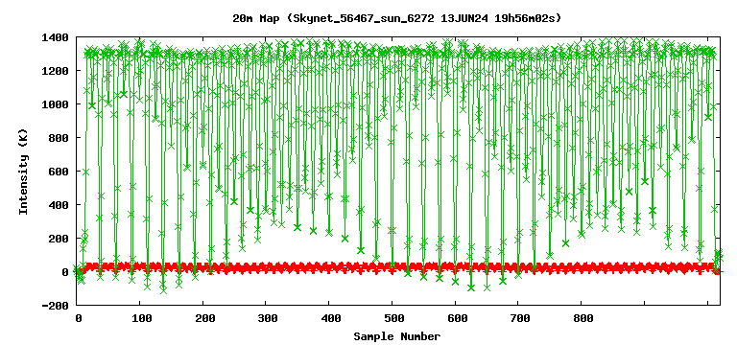737x345 pixels.
Task: Select the 300 tick on the sample number axis
Action: point(266,318)
